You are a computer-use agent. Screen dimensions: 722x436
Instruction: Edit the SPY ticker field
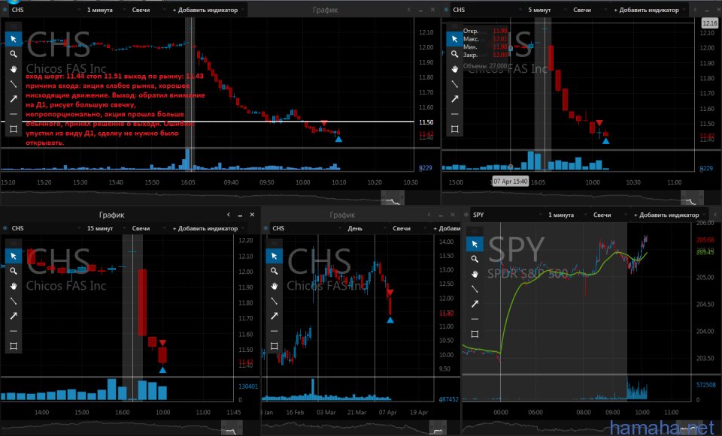pos(506,215)
